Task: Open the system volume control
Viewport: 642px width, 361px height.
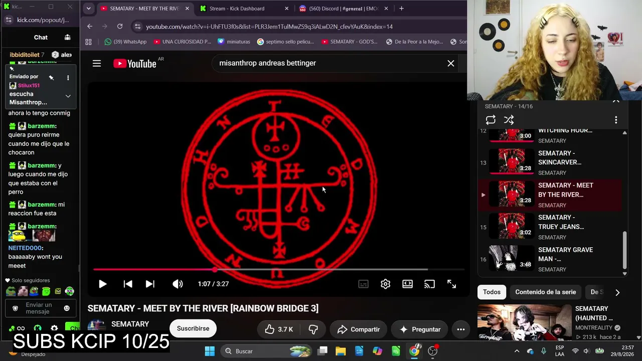Action: [x=586, y=351]
